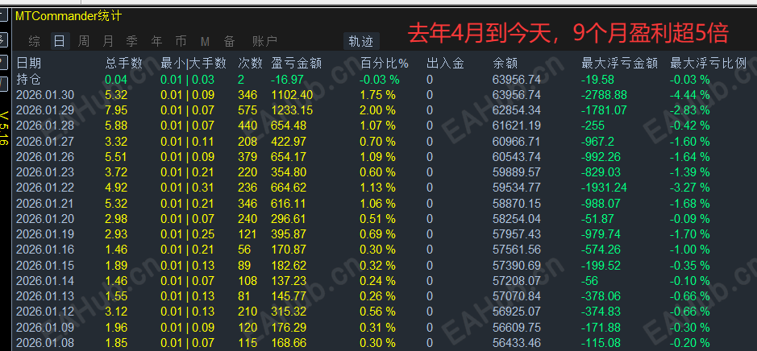The image size is (757, 351).
Task: Select the 2026.01.29 date row
Action: pyautogui.click(x=45, y=110)
